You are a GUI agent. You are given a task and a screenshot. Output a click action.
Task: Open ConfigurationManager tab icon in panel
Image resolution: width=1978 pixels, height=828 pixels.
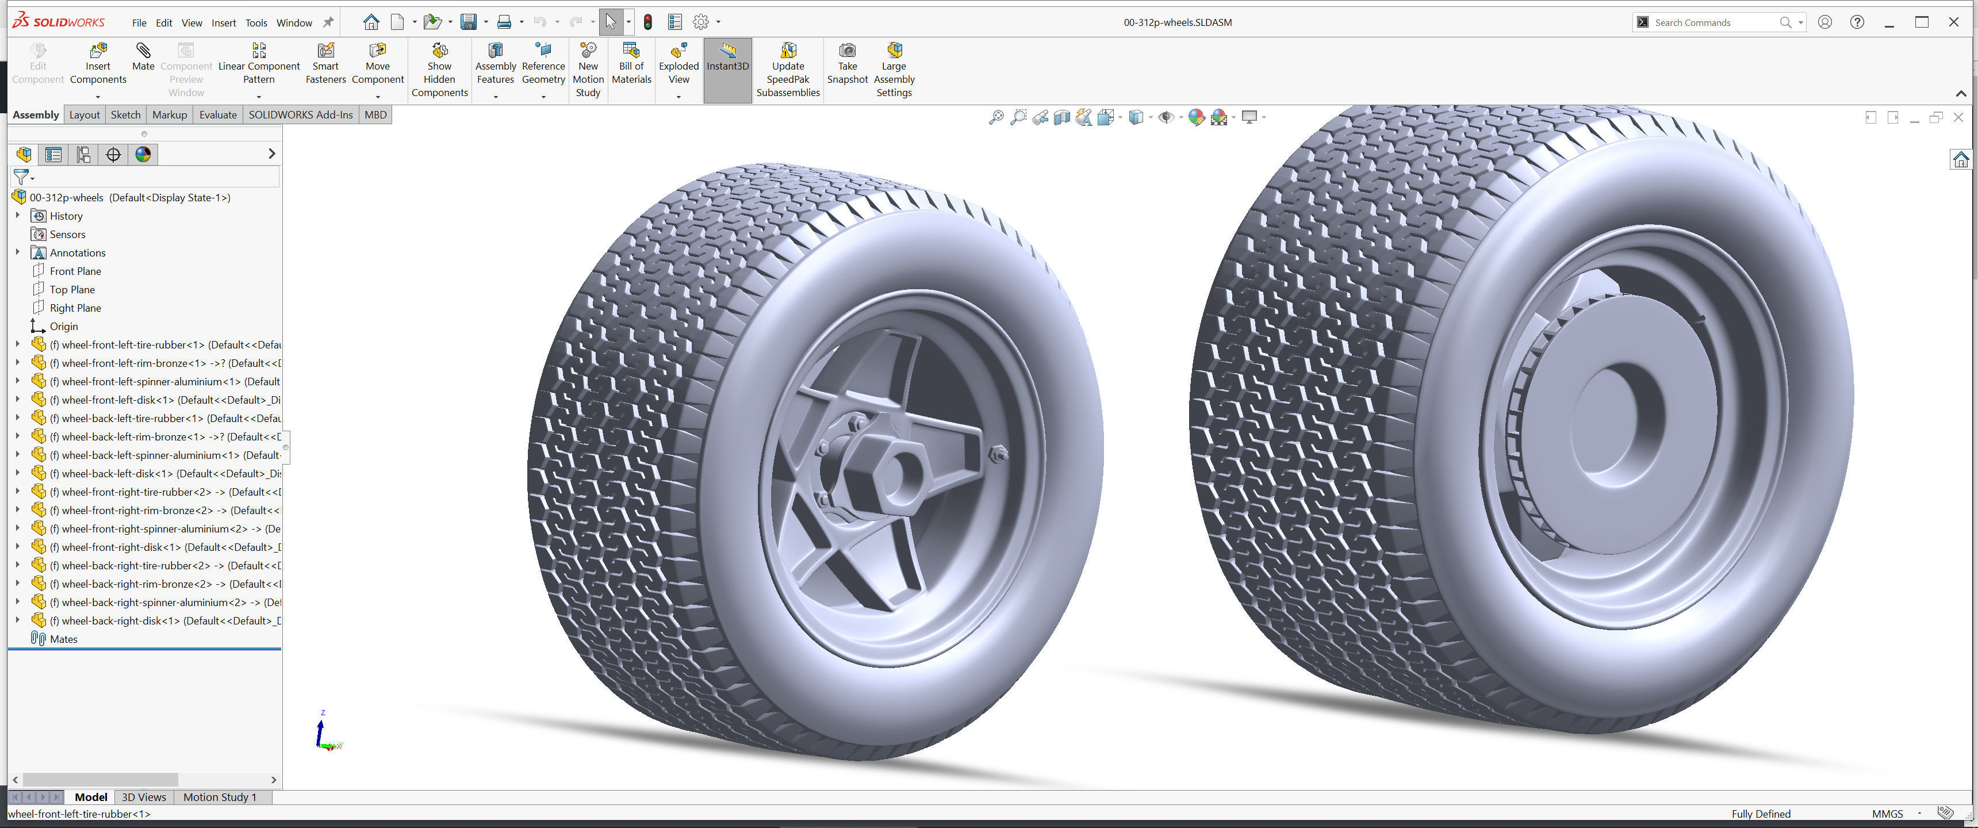[x=83, y=154]
